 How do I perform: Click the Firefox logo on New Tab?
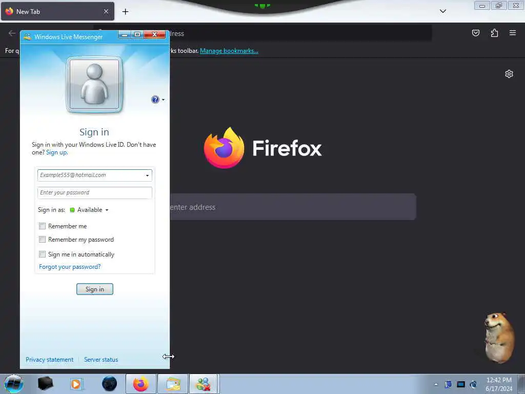(x=224, y=148)
